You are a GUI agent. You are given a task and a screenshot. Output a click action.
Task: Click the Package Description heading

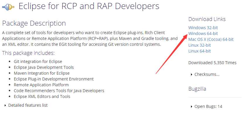(x=34, y=23)
